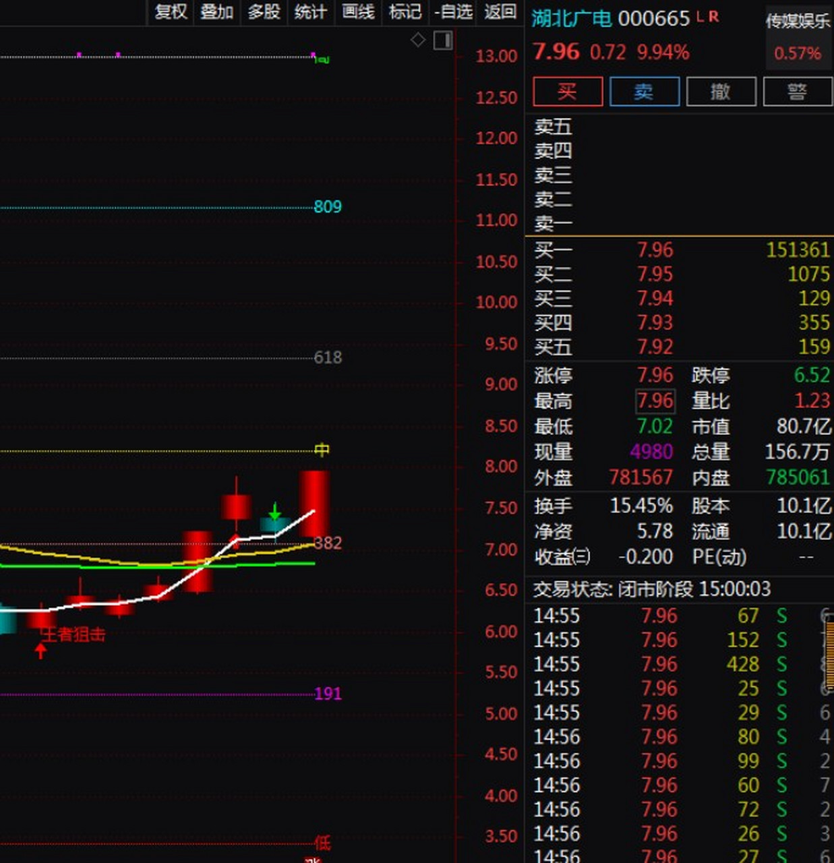Open the 叠加 overlay menu
The image size is (834, 863).
tap(217, 11)
